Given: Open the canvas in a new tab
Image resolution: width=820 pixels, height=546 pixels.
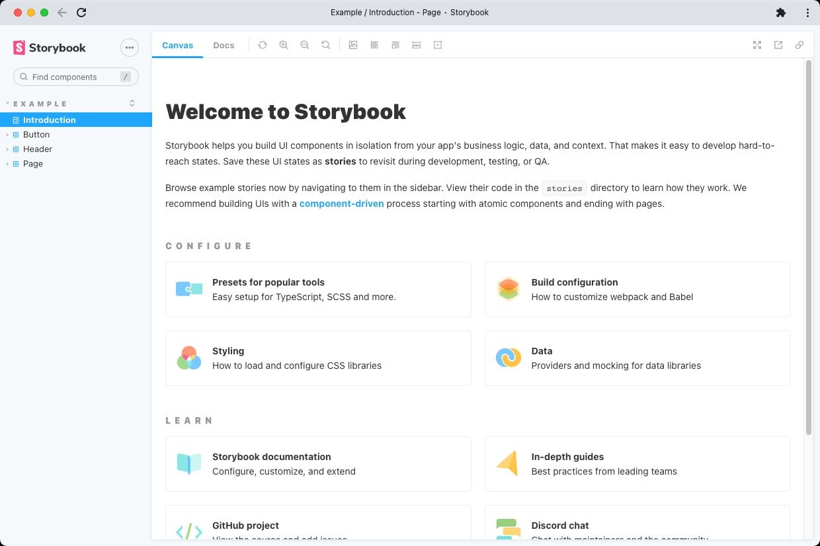Looking at the screenshot, I should [778, 45].
